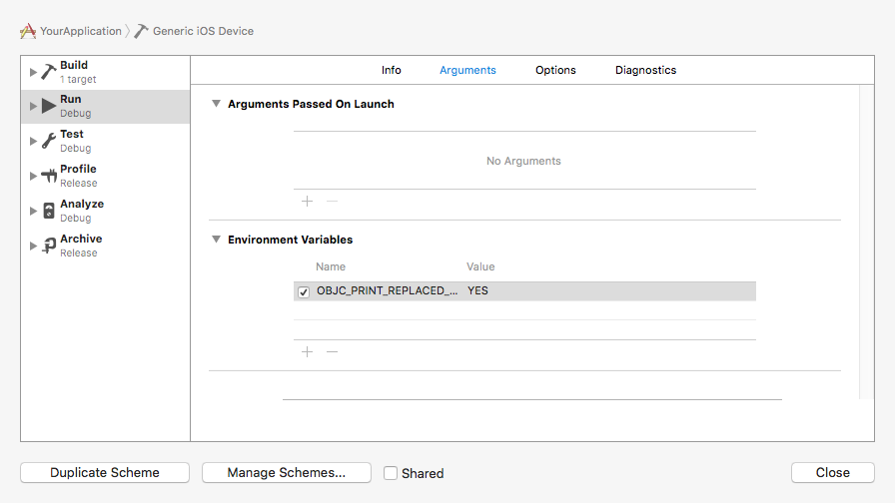Screen dimensions: 895x503
Task: Click the Duplicate Scheme button
Action: [x=105, y=473]
